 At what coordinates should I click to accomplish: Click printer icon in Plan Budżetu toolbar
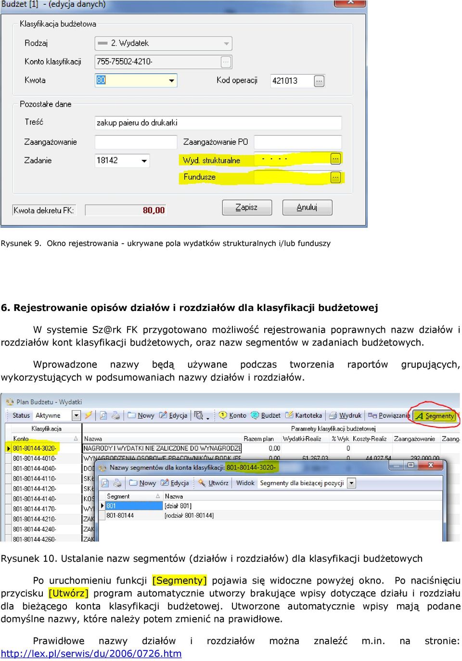point(115,415)
